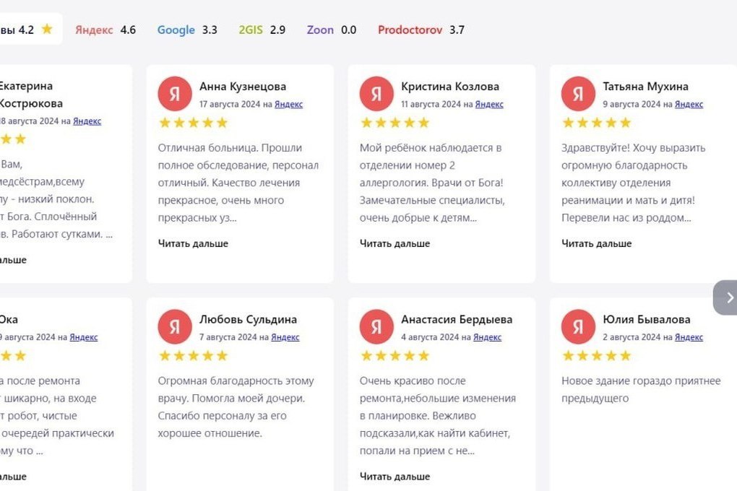Switch to the Яндекс 4.6 reviews tab
The image size is (737, 491).
[x=105, y=30]
